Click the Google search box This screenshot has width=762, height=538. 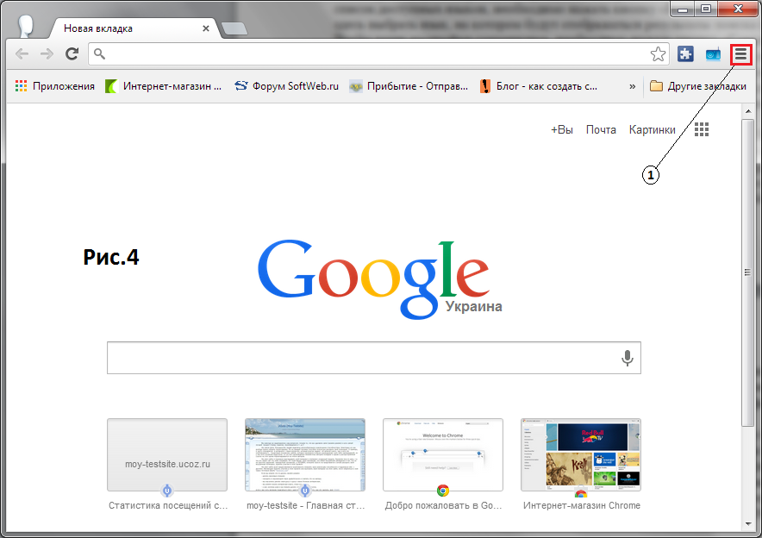click(x=374, y=358)
